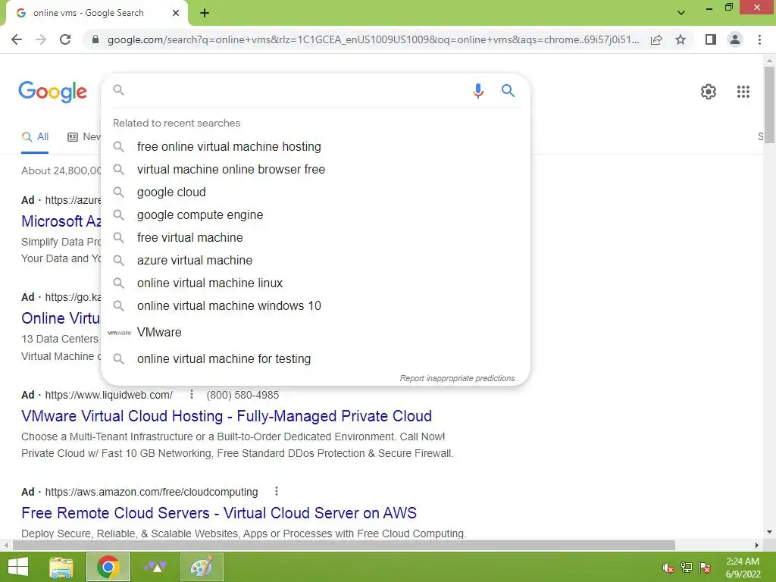776x582 pixels.
Task: Open the Action Center flag icon
Action: 706,568
